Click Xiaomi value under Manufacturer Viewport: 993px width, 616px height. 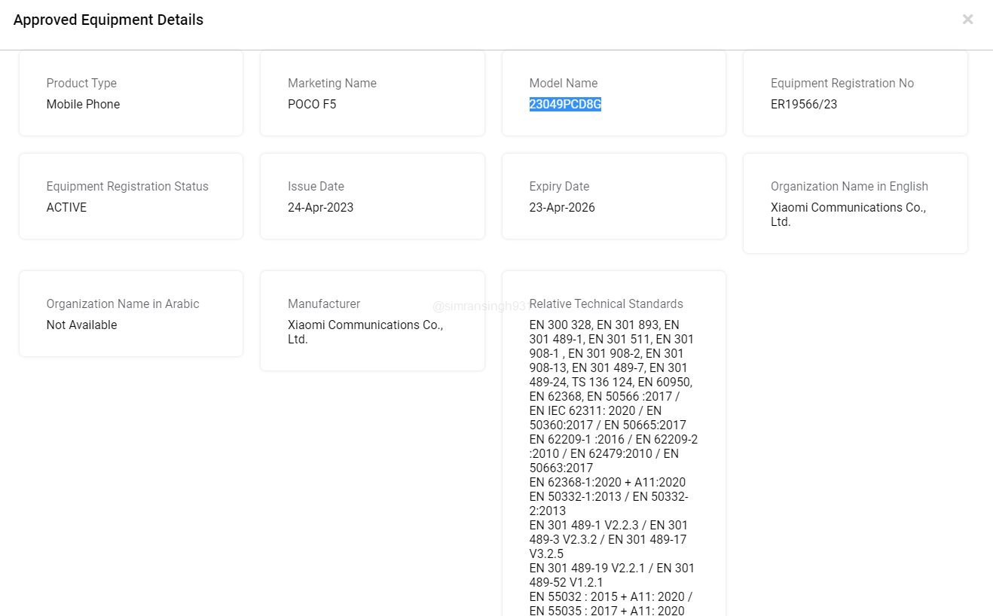click(365, 332)
